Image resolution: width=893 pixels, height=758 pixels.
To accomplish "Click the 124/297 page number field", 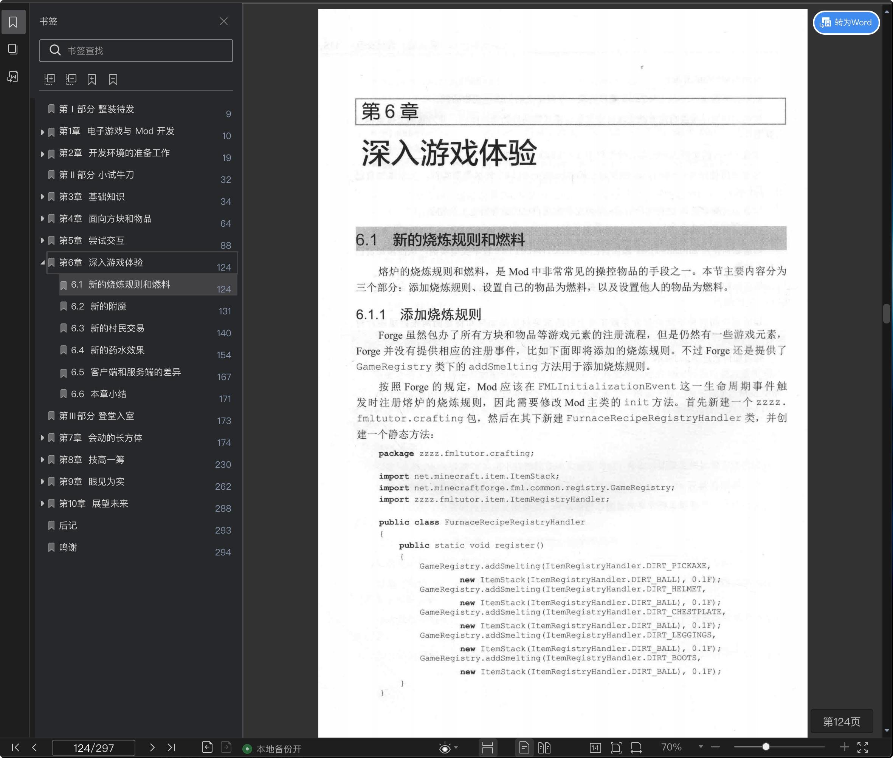I will (94, 748).
